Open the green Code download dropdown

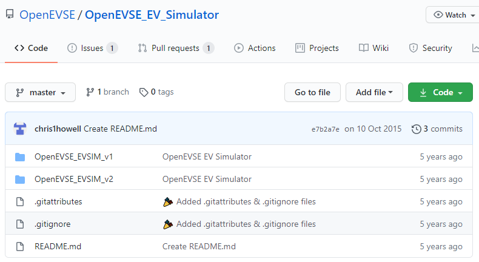tap(440, 92)
